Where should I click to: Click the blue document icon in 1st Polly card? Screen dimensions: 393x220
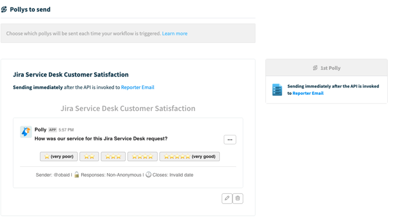277,90
